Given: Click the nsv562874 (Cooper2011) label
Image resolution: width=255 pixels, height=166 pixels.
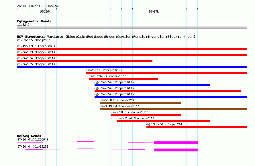Looking at the screenshot, I should (36, 58).
